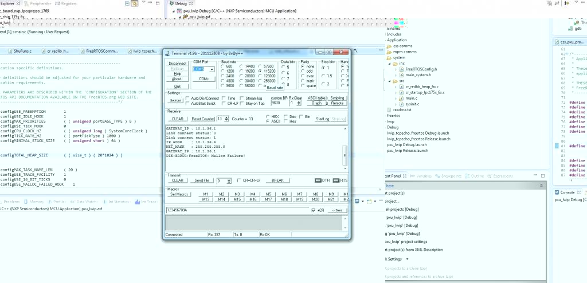Image resolution: width=587 pixels, height=283 pixels.
Task: Click the Graph button in Settings
Action: 316,103
